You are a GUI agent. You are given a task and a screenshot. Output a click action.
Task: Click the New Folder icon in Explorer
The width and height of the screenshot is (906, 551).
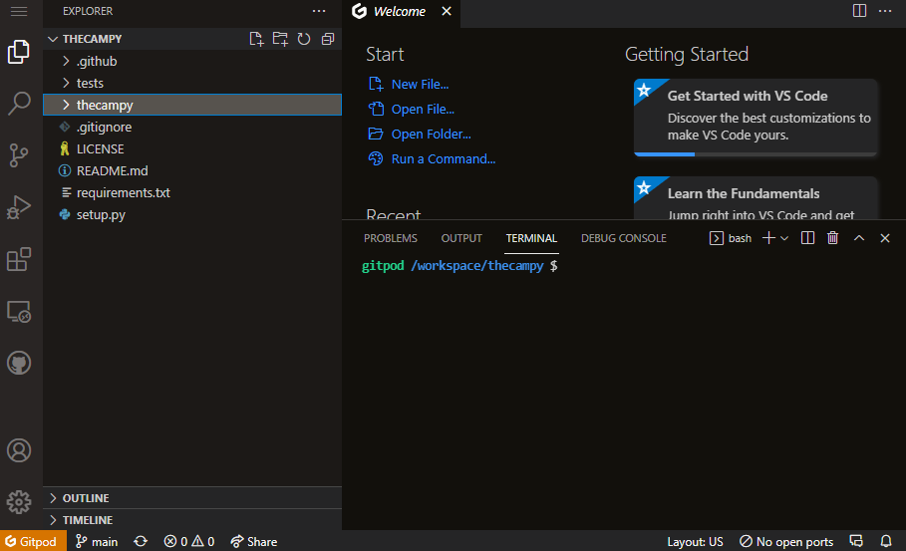tap(280, 39)
